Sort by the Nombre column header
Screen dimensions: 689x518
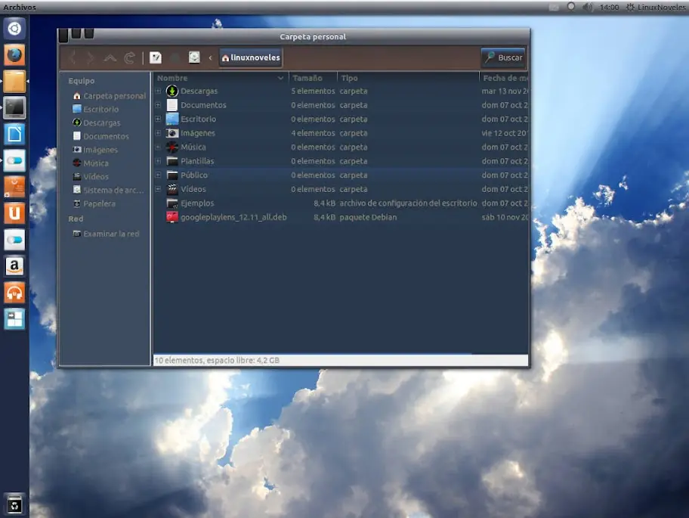pos(221,78)
